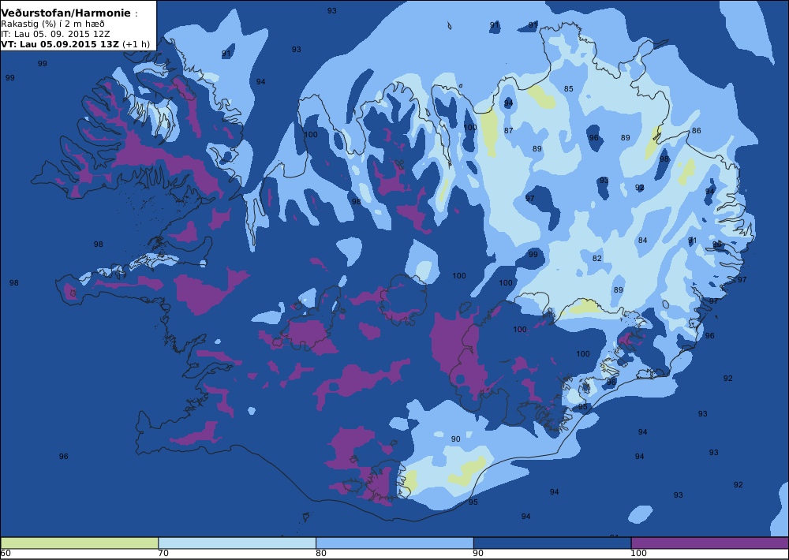Screen dimensions: 789x560
Task: Select the "IT: Lau 05. 09. 2015 12Z" line
Action: point(55,34)
